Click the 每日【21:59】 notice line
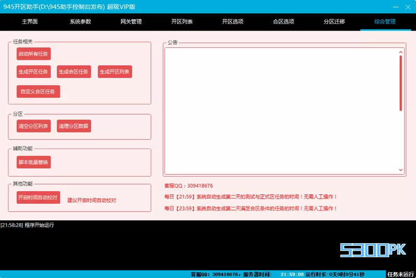The width and height of the screenshot is (416, 278). point(251,196)
